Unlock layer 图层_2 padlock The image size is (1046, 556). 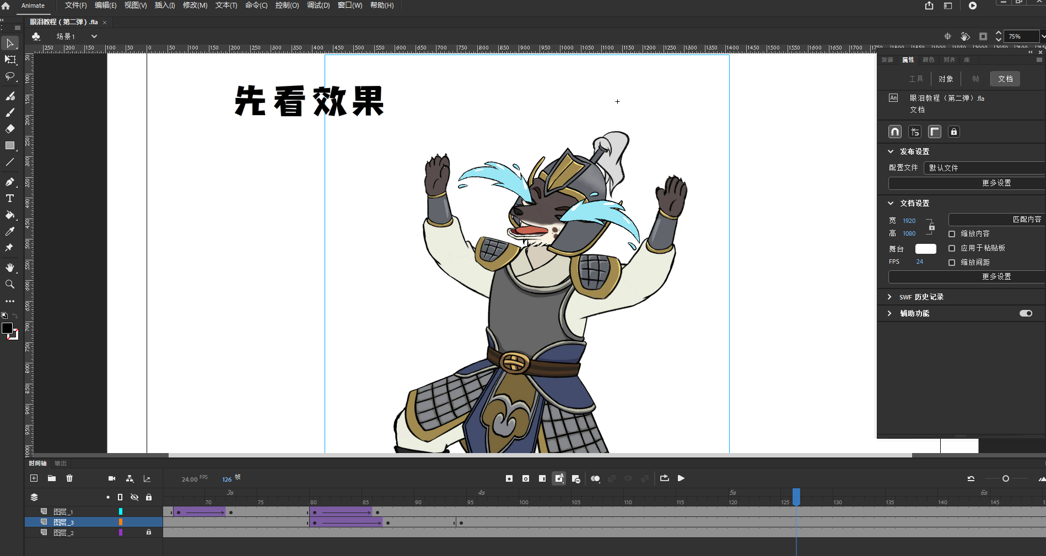(x=149, y=532)
